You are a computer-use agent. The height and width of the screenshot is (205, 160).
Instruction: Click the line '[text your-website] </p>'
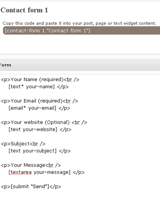tap(40, 129)
